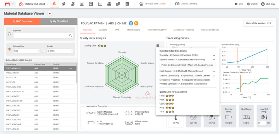Open the Heat Capacity tab
279x134 pixels.
(134, 30)
